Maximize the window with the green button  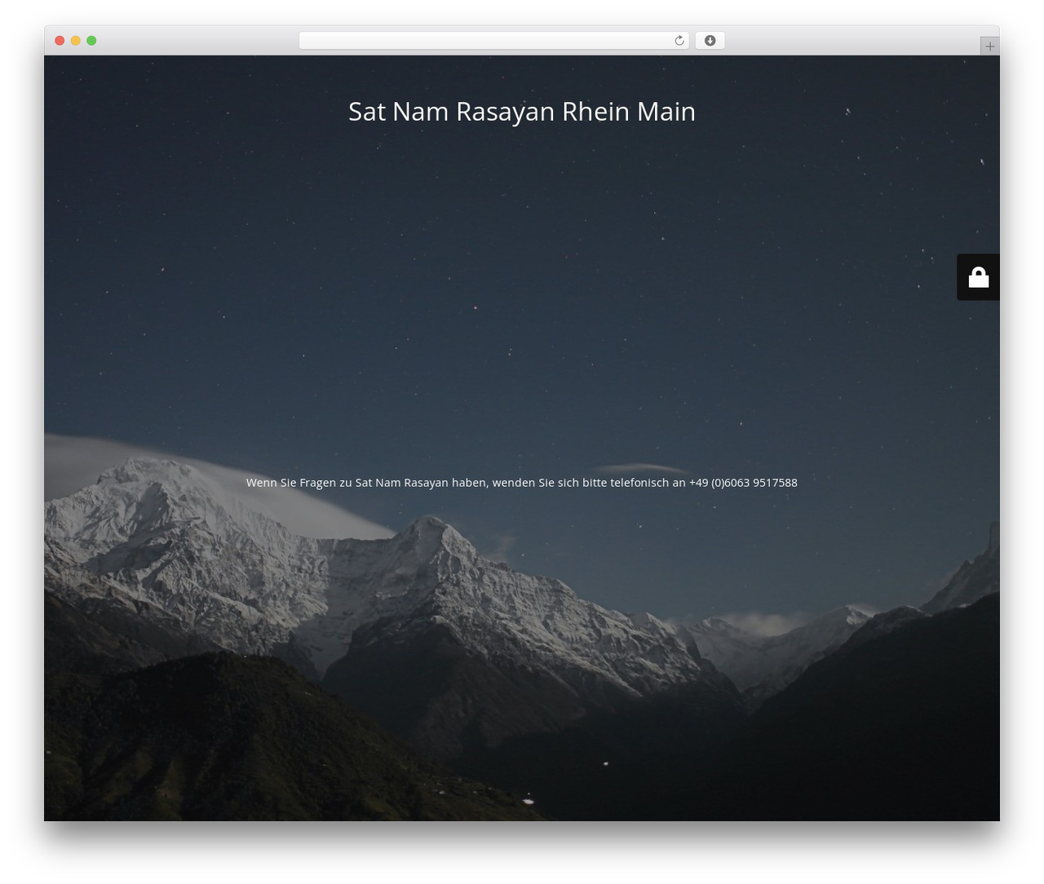pos(91,41)
